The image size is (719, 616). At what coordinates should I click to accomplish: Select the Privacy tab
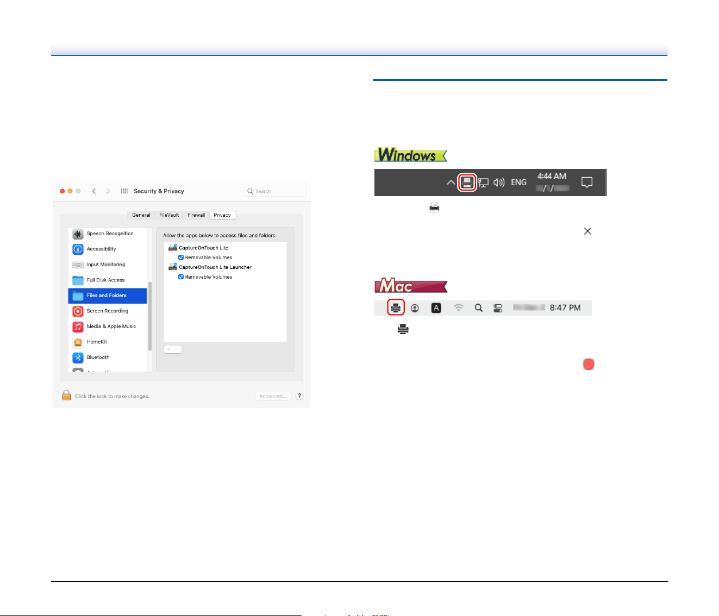[x=222, y=215]
